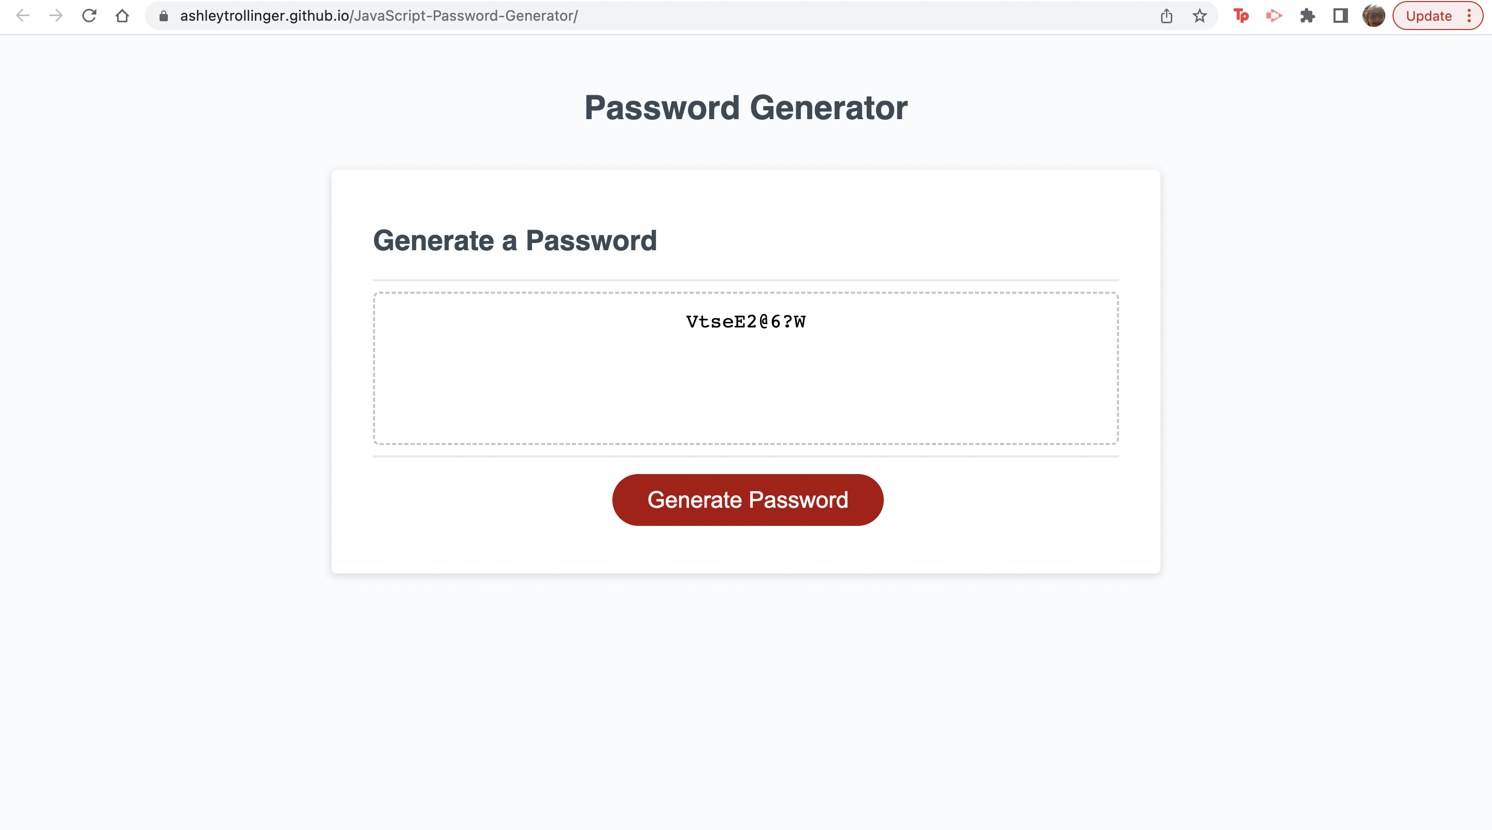The height and width of the screenshot is (830, 1492).
Task: Click the red play arrow extension icon
Action: [1274, 16]
